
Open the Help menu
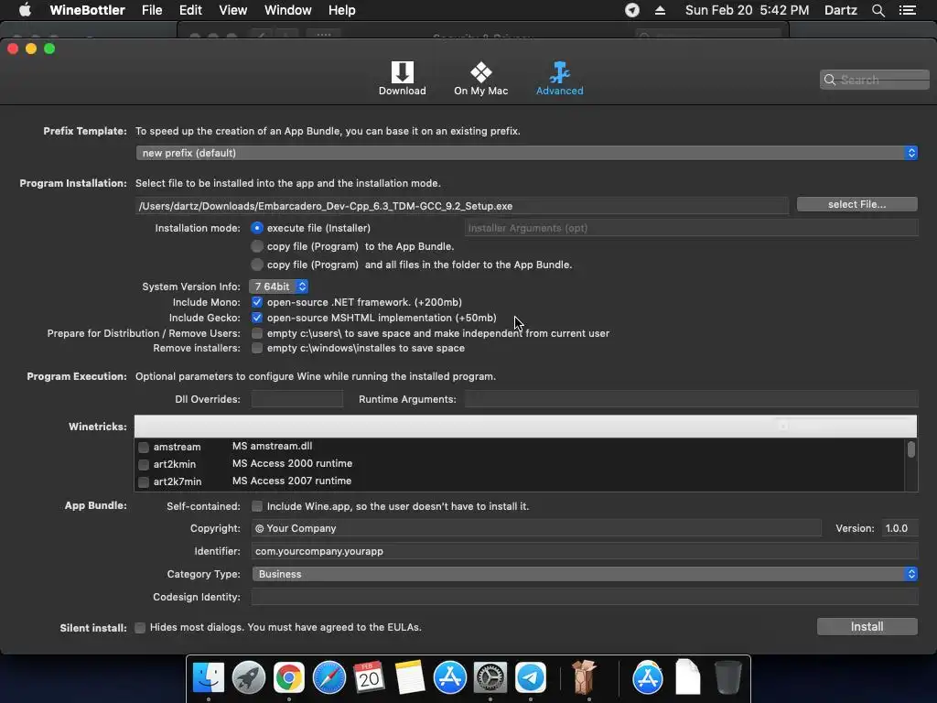click(342, 10)
